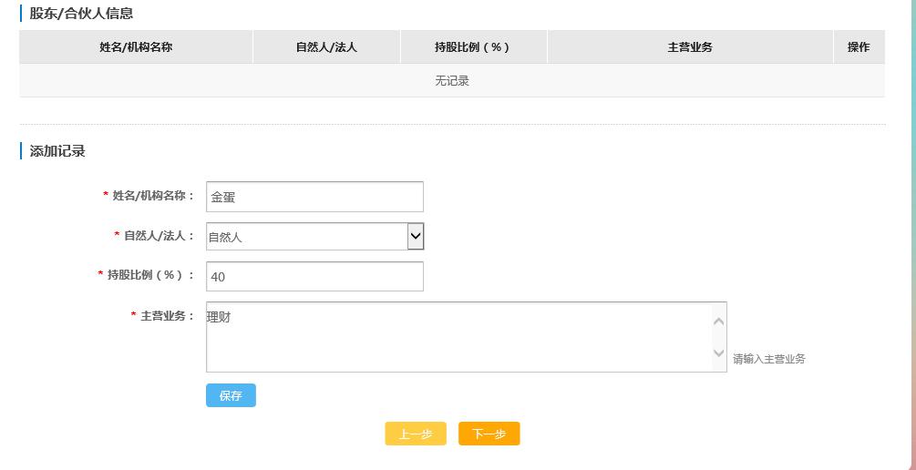The width and height of the screenshot is (916, 470).
Task: Open the 自然人/法人 dropdown showing 自然人
Action: (314, 237)
